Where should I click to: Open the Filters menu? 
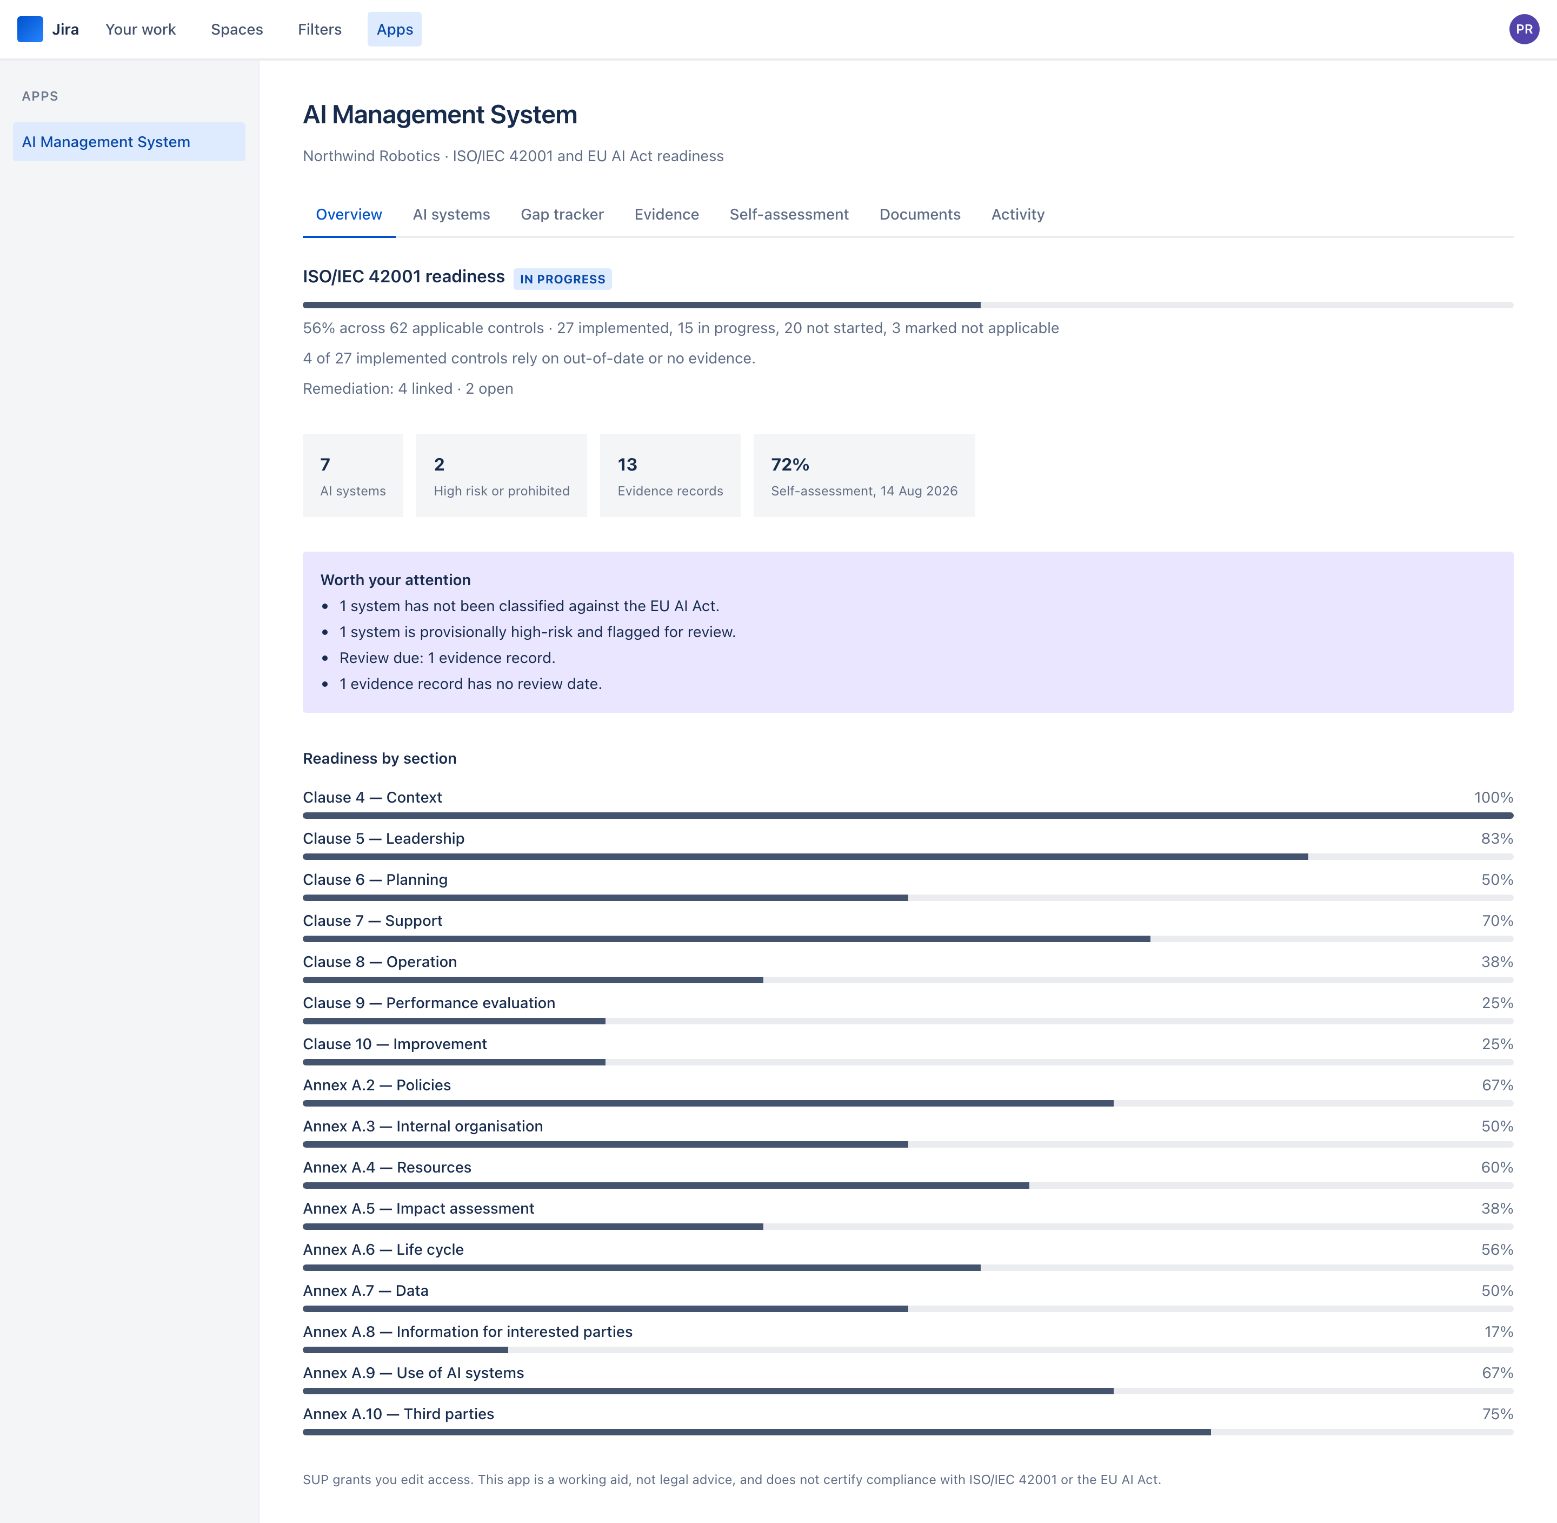[320, 30]
